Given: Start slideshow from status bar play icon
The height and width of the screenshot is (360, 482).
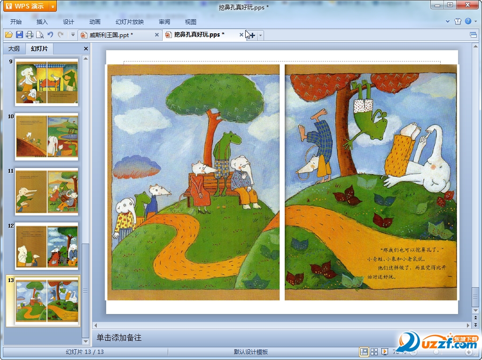Looking at the screenshot, I should point(384,352).
